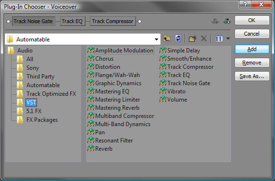This screenshot has height=181, width=275.
Task: Click the delete X toolbar icon
Action: [x=204, y=39]
